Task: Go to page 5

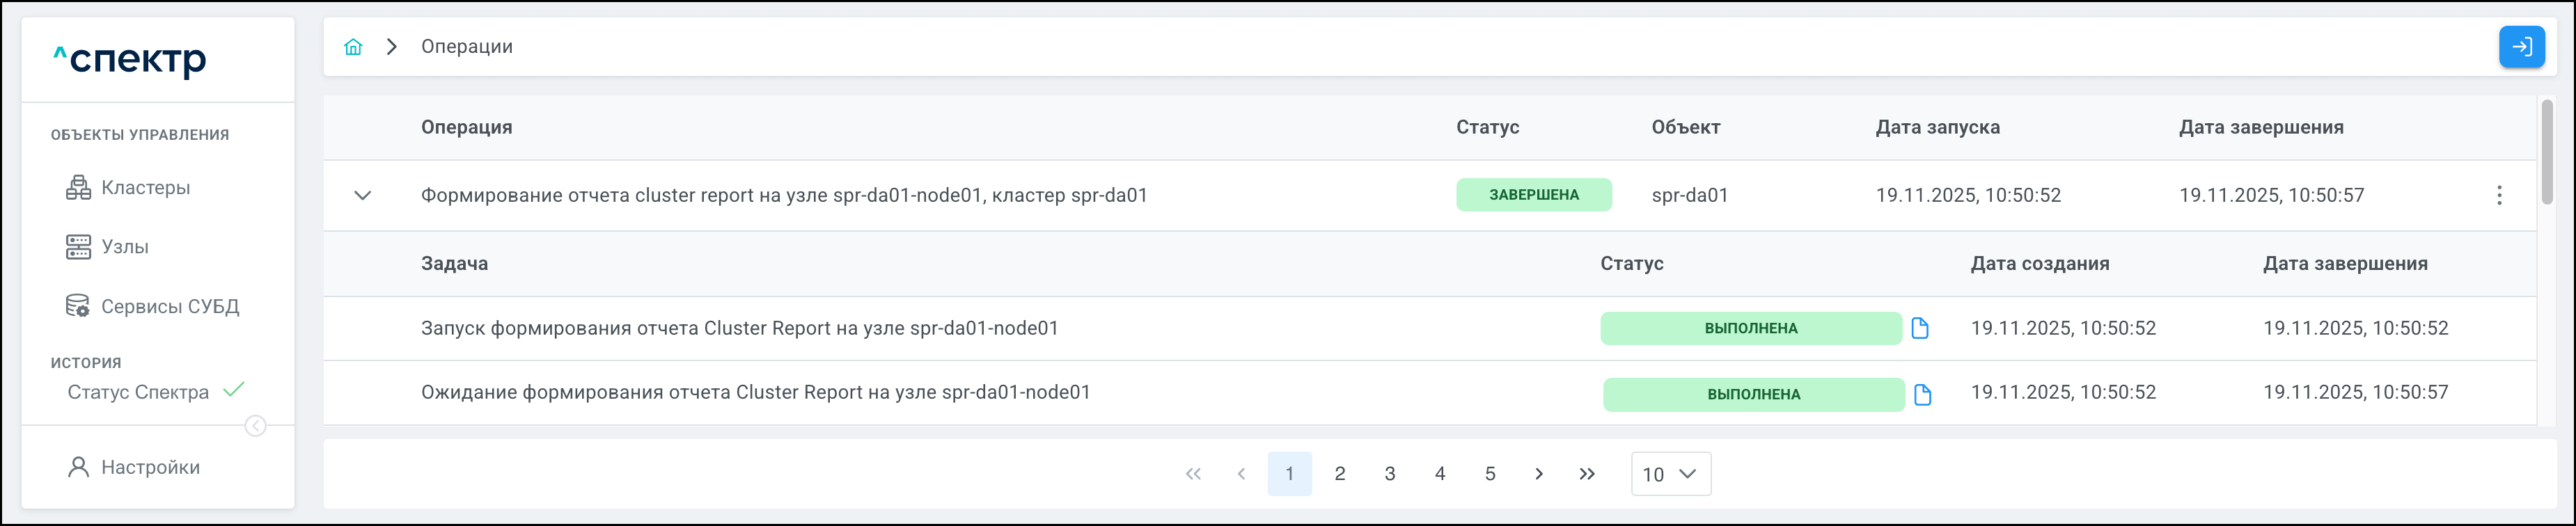Action: 1490,474
